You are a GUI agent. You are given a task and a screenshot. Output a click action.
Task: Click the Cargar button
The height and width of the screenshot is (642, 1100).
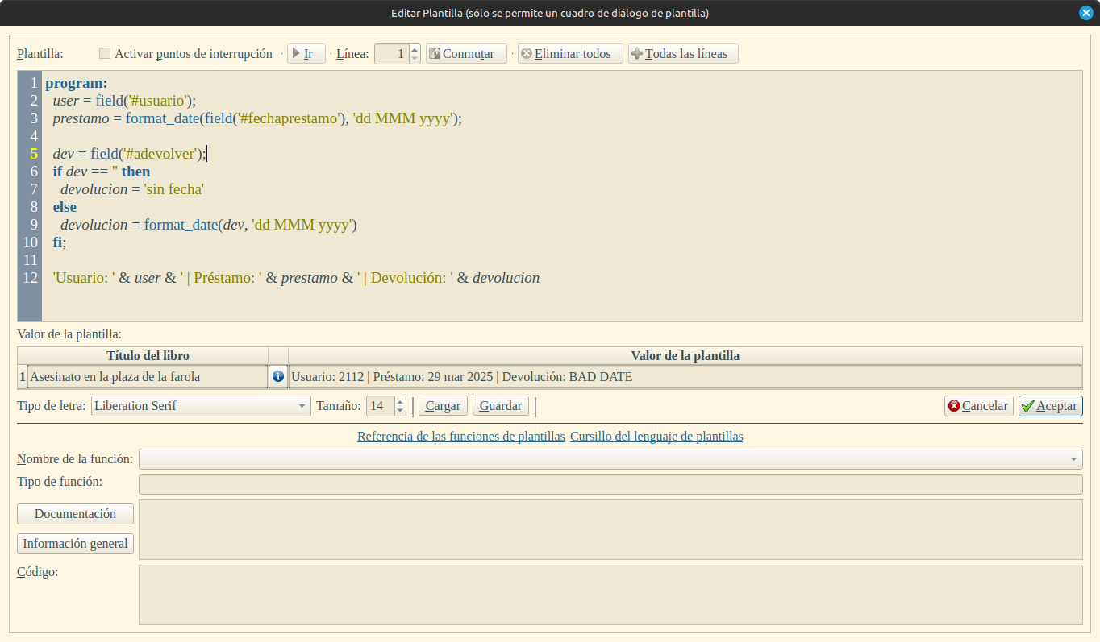click(443, 406)
